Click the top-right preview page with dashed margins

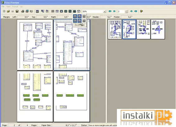click(72, 45)
